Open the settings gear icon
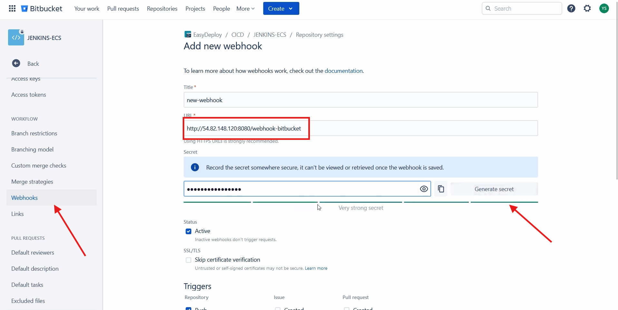Screen dimensions: 618x310 [587, 8]
